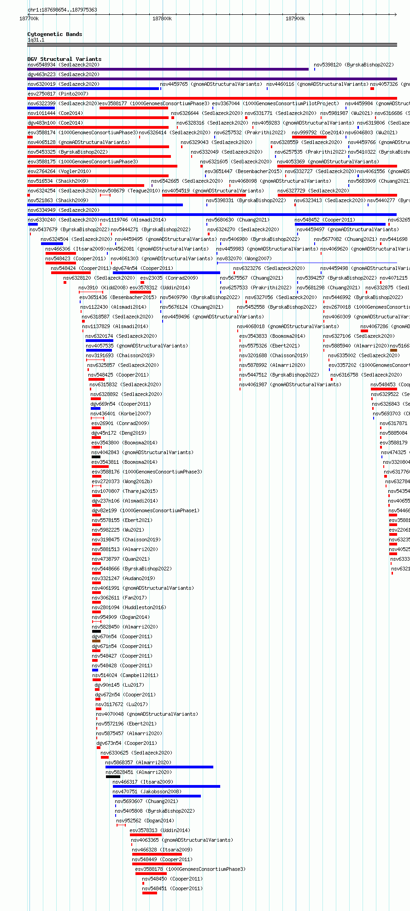Click the nsv466328 (Itsara2009) label
The width and height of the screenshot is (410, 911).
point(162,850)
